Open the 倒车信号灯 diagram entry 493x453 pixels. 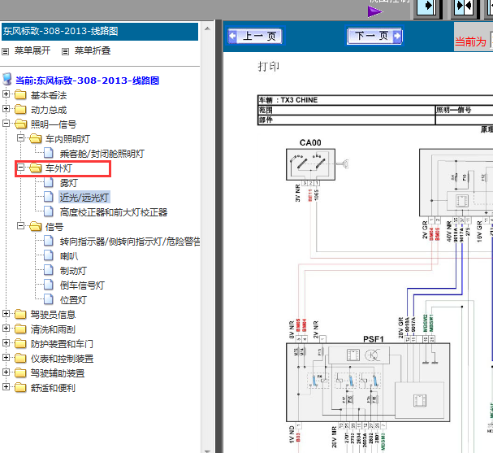pyautogui.click(x=82, y=285)
